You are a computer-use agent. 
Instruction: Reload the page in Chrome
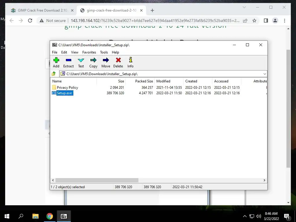tap(30, 21)
